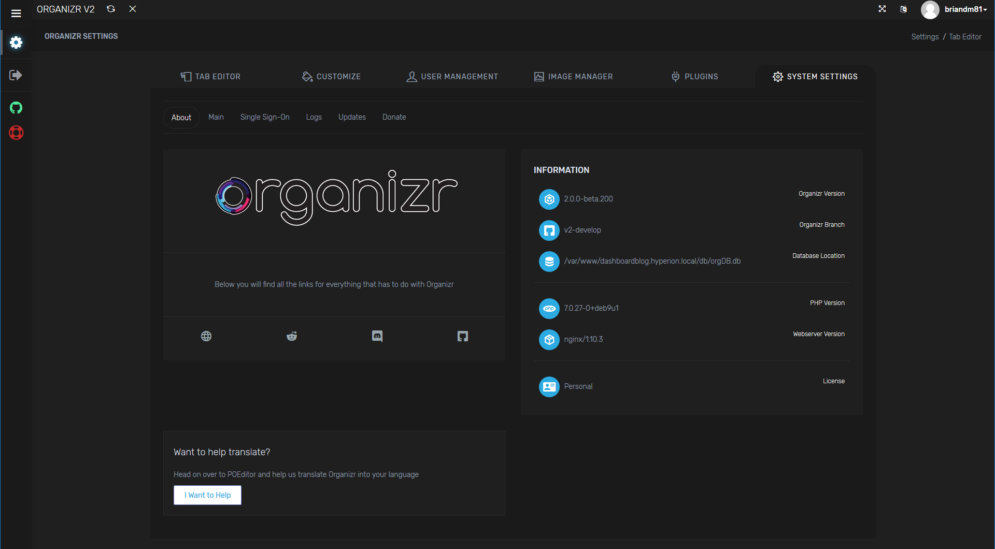Select the System Settings tab

click(x=815, y=77)
